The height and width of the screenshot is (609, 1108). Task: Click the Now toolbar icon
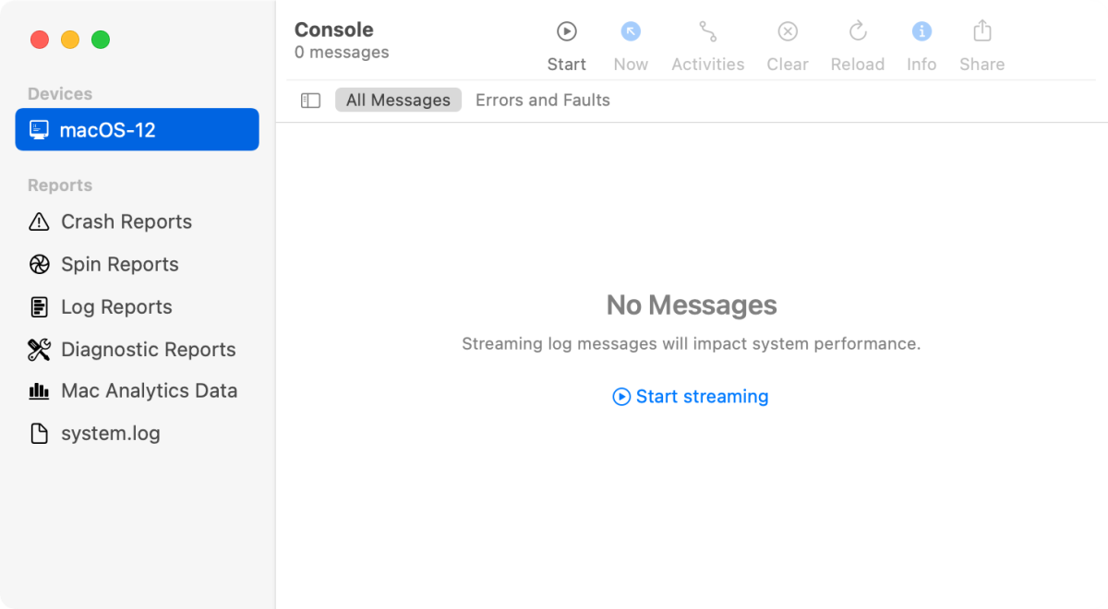point(631,32)
